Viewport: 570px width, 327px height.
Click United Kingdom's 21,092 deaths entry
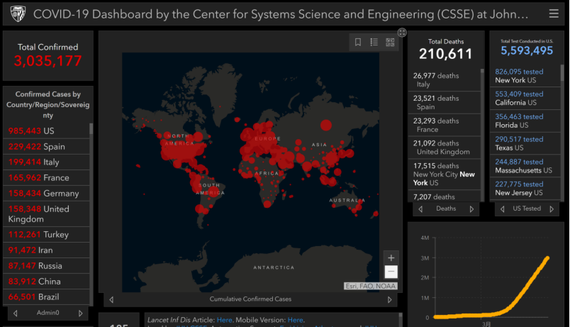point(445,148)
